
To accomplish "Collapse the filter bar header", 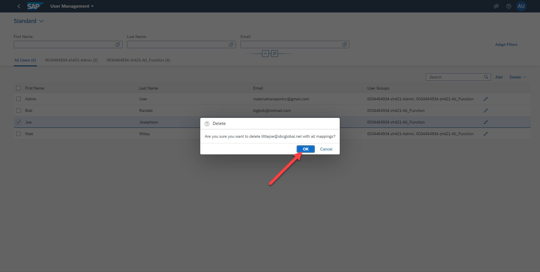I will pyautogui.click(x=265, y=54).
